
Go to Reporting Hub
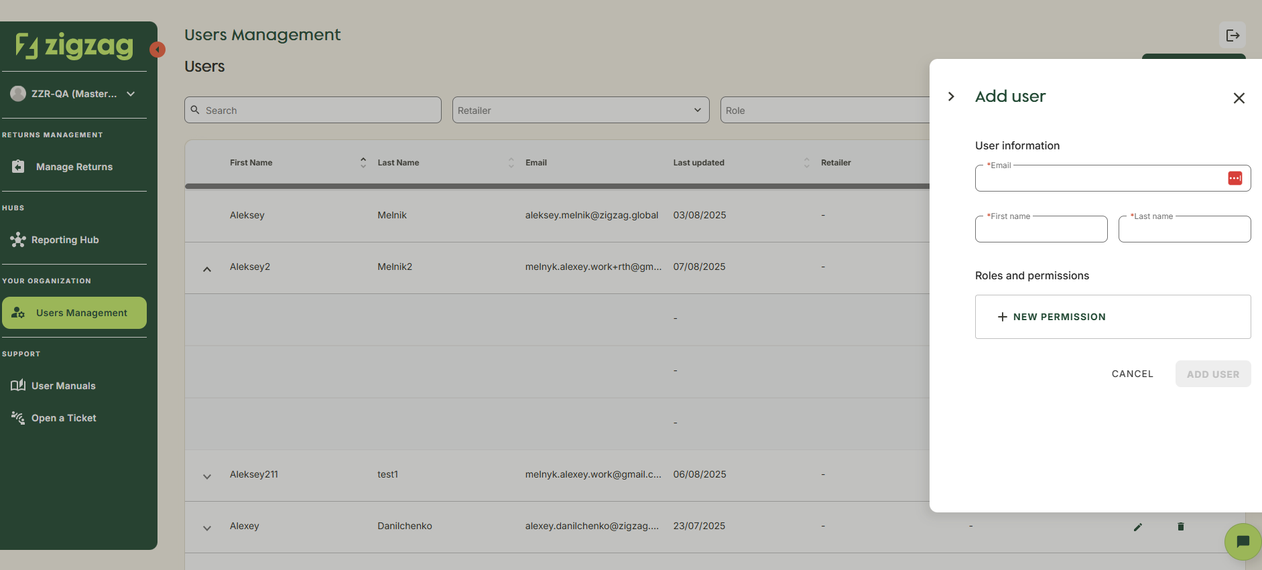65,240
